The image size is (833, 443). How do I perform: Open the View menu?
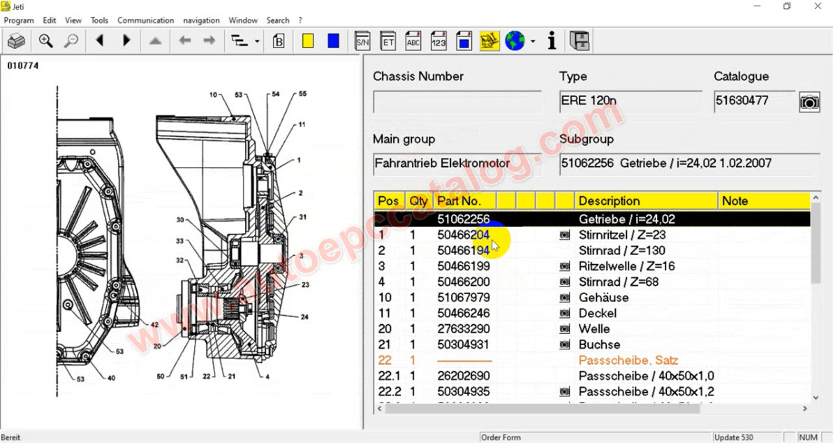tap(73, 20)
